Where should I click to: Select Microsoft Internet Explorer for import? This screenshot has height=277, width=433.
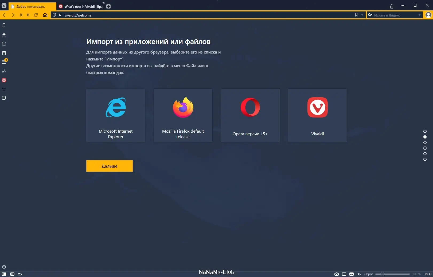point(116,115)
